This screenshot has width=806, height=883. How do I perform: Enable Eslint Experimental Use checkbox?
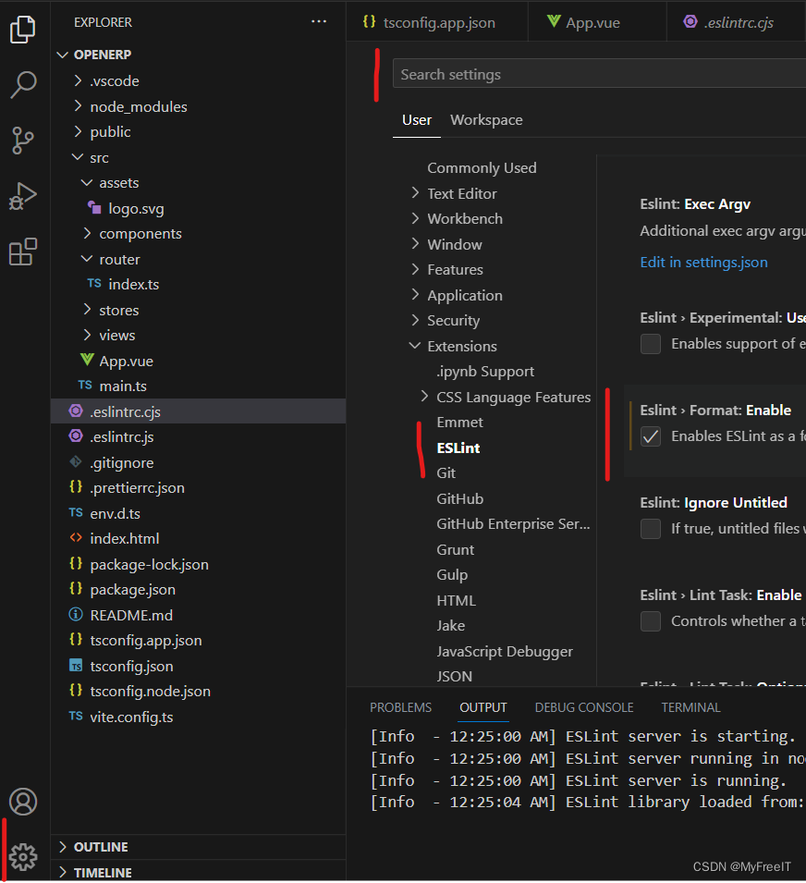(x=651, y=344)
